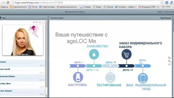
Task: Click the Одноклассники bookmark orange icon
Action: (x=11, y=7)
